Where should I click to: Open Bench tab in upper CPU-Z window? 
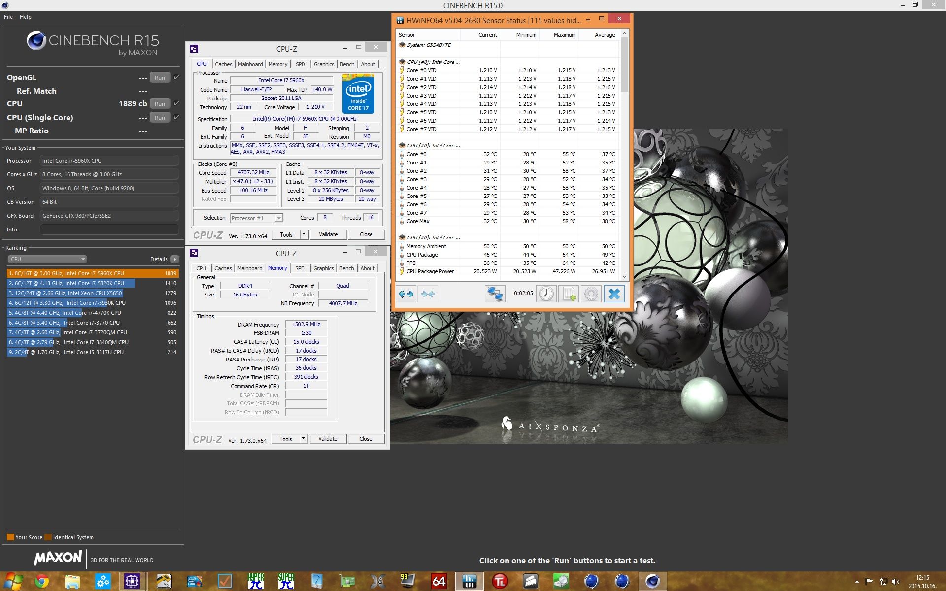pos(347,64)
